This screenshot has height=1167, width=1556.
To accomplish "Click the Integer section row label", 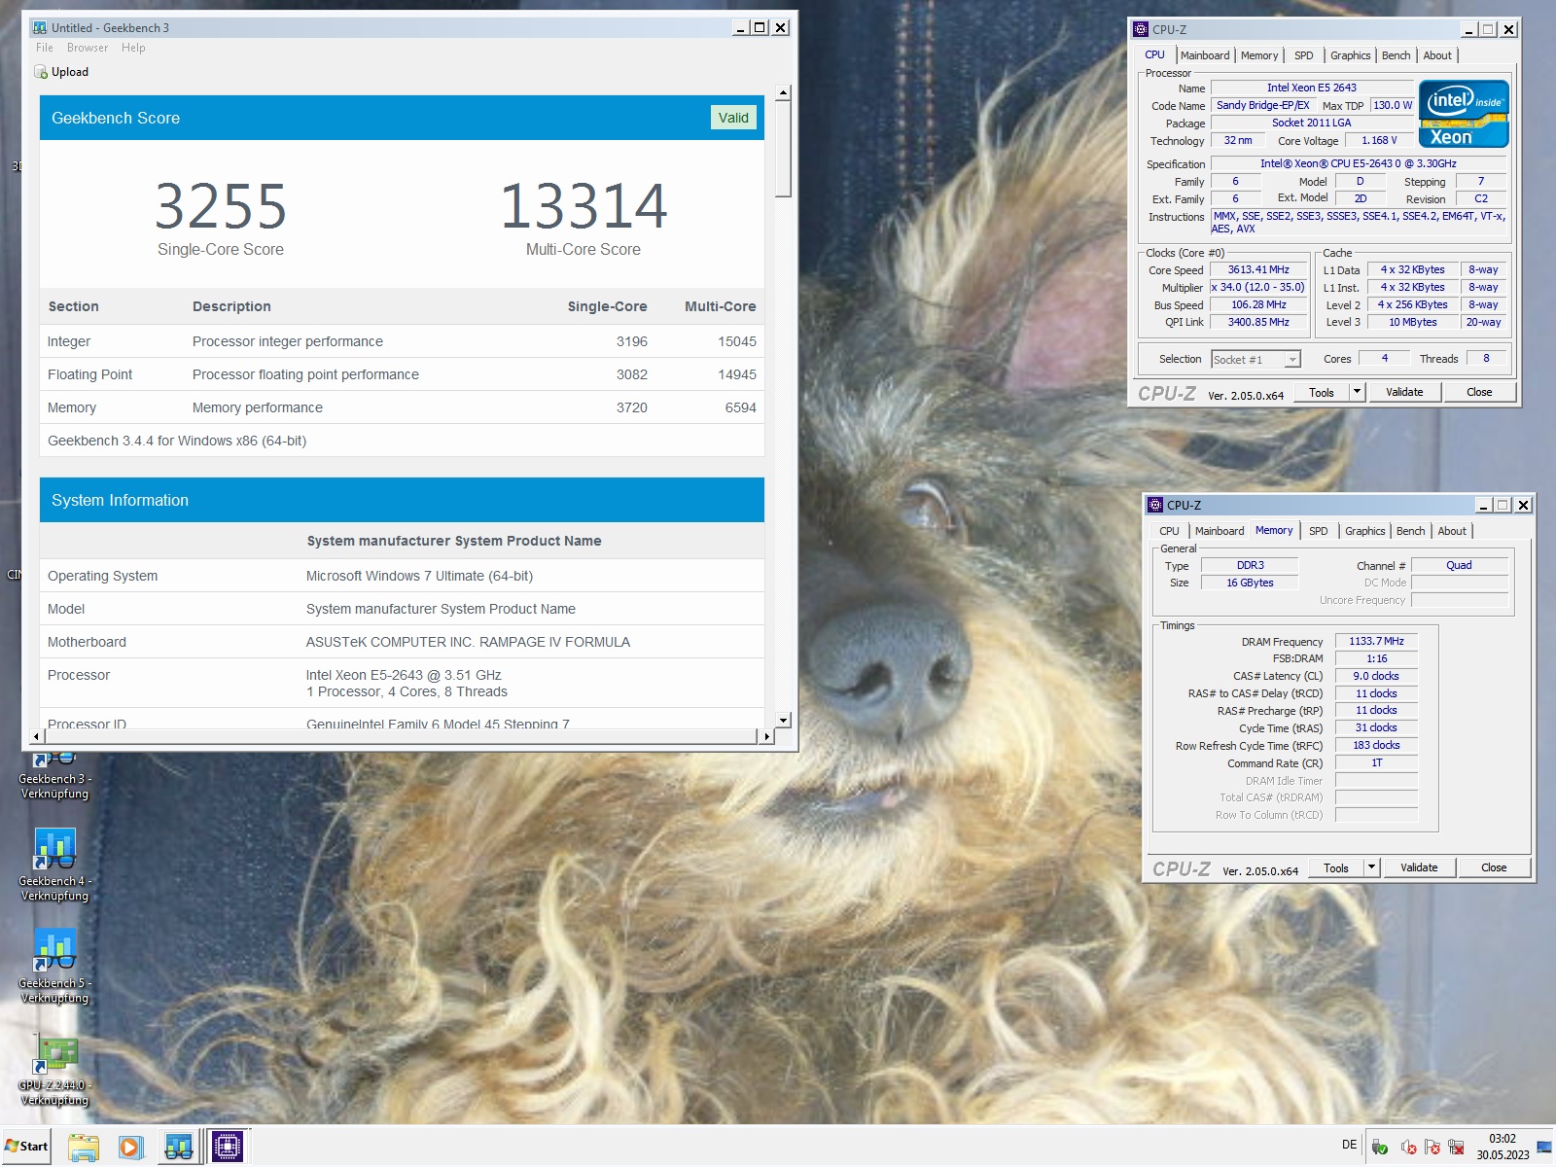I will coord(69,341).
